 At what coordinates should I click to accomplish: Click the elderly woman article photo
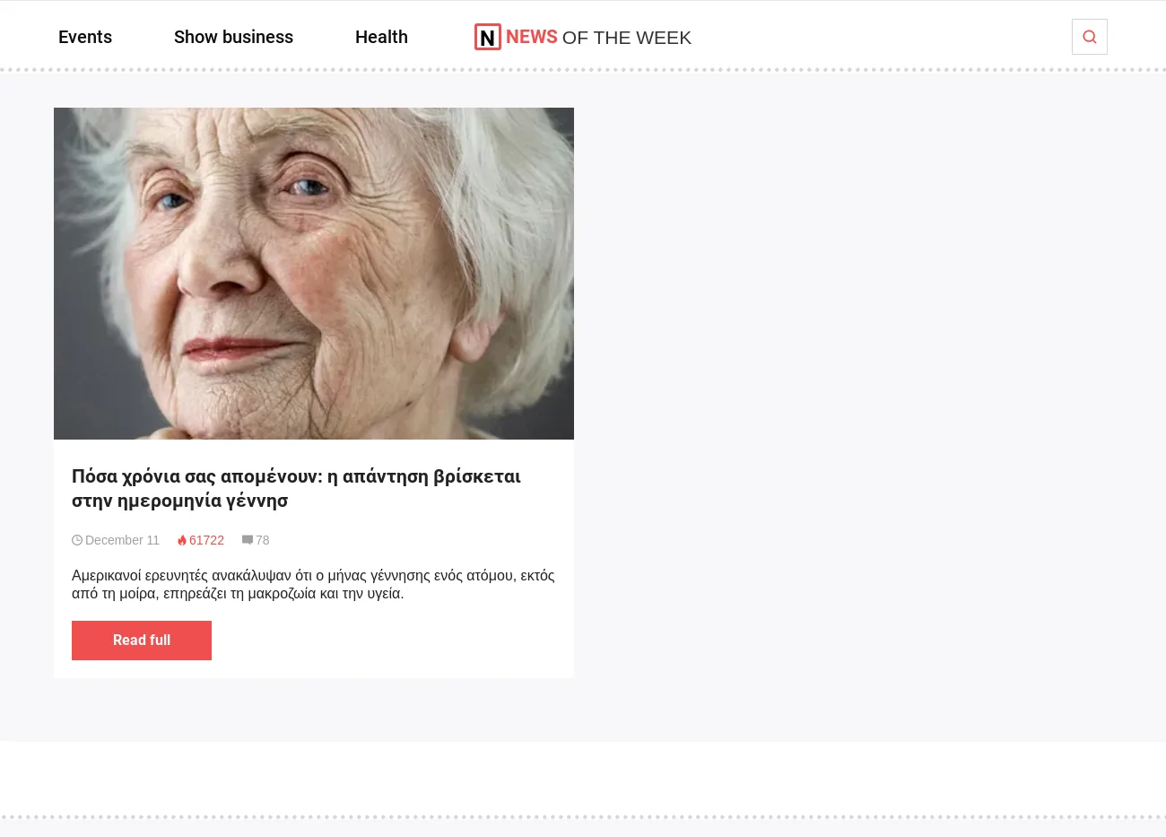314,274
